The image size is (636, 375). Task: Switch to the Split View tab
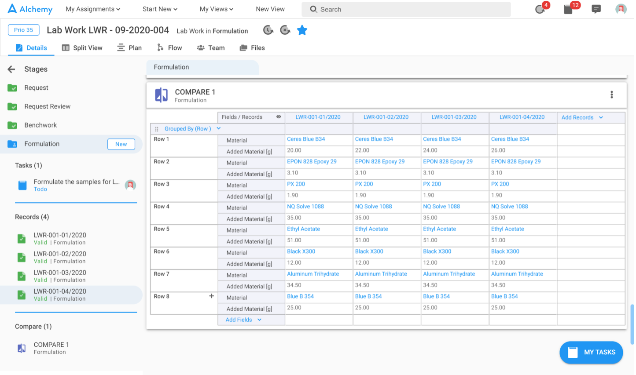[x=82, y=48]
